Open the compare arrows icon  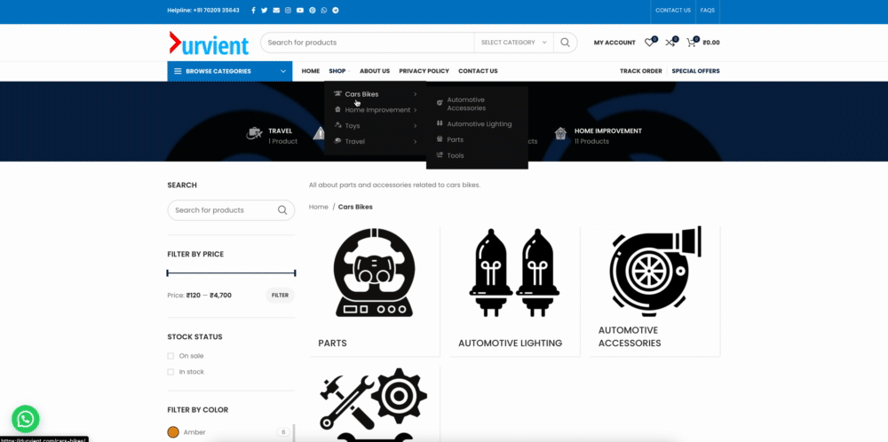click(670, 43)
